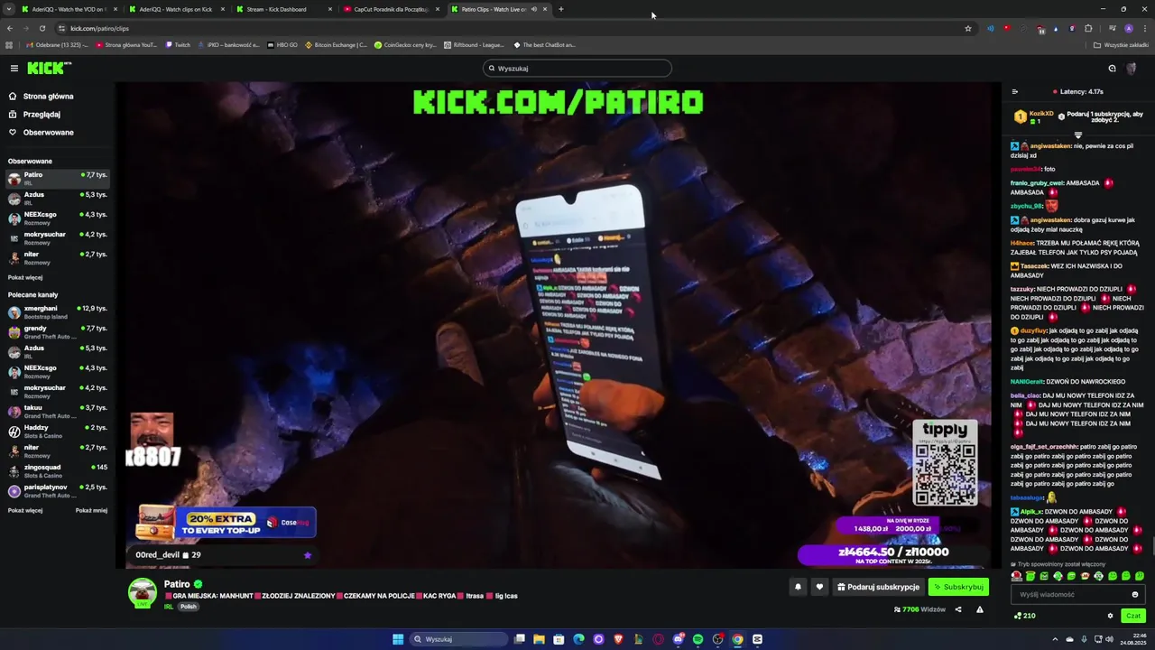Click the circular icon left of the avatar
Viewport: 1155px width, 650px height.
pos(1112,68)
